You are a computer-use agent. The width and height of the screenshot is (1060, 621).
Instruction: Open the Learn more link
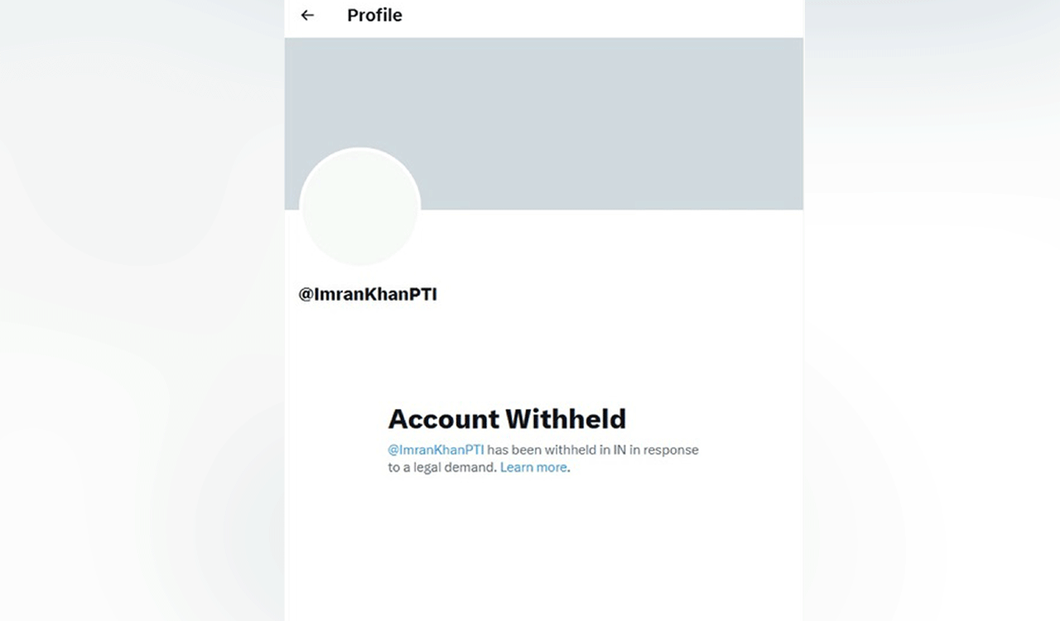[533, 467]
